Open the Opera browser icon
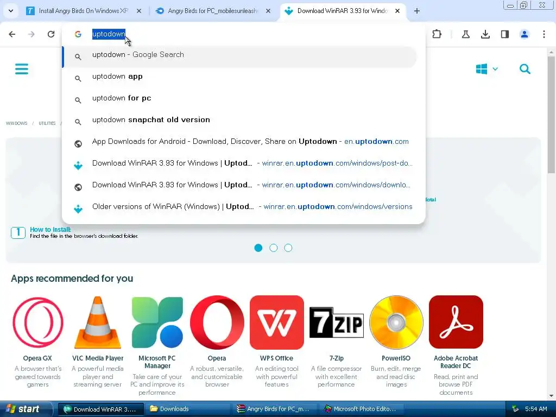Screen dimensions: 556x417 pyautogui.click(x=217, y=323)
